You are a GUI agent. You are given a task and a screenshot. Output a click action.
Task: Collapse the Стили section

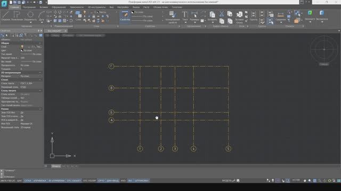point(40,80)
